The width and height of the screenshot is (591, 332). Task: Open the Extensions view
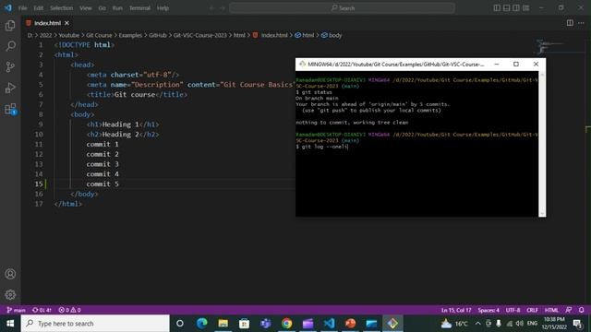(x=10, y=109)
